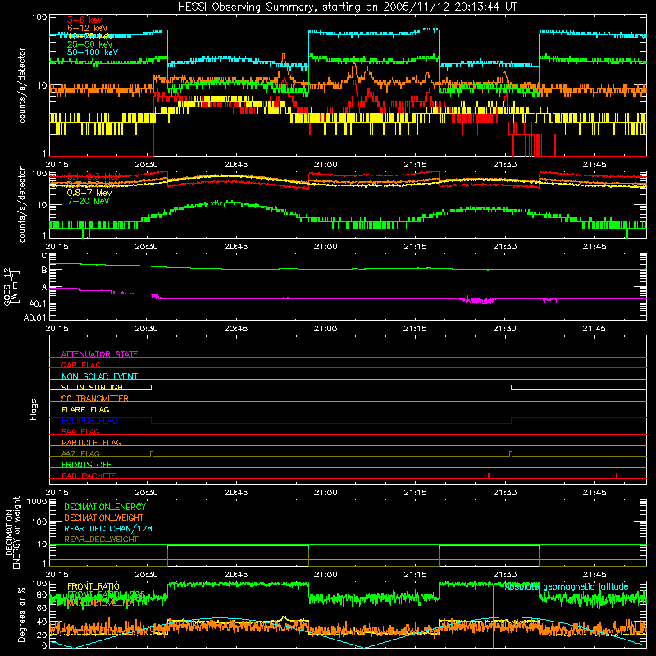Click the GAP_FLAG label
This screenshot has height=656, width=656.
click(80, 365)
